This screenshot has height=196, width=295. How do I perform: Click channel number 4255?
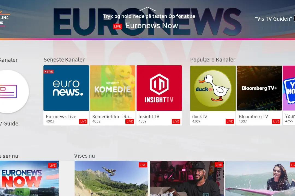tap(289, 121)
